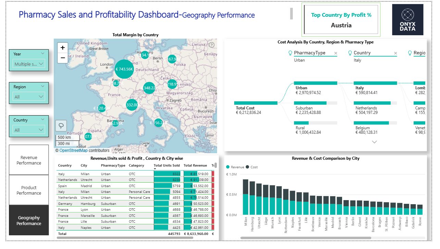
Task: Go to Product Performance page
Action: [x=29, y=190]
